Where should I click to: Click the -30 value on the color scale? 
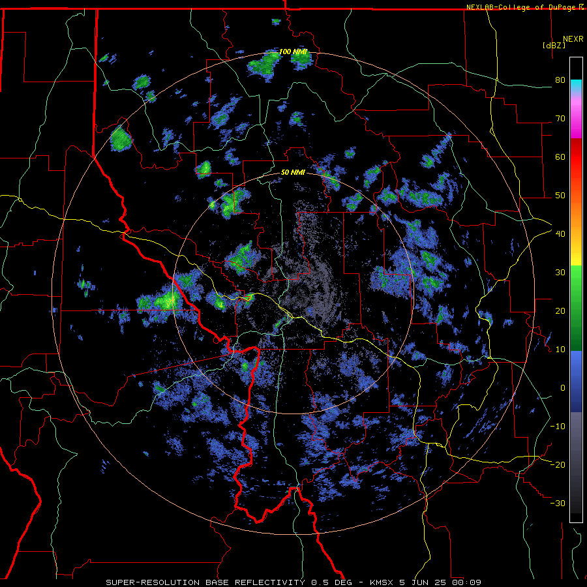(x=558, y=503)
